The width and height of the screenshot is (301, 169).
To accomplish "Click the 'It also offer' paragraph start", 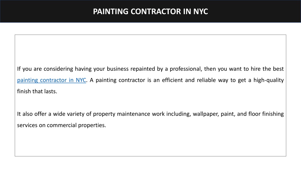I will [x=32, y=114].
